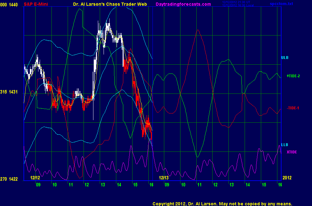Screen dimensions: 312x206
Task: Click the 12/12/2012 16:30 Local timestamp
Action: click(238, 5)
